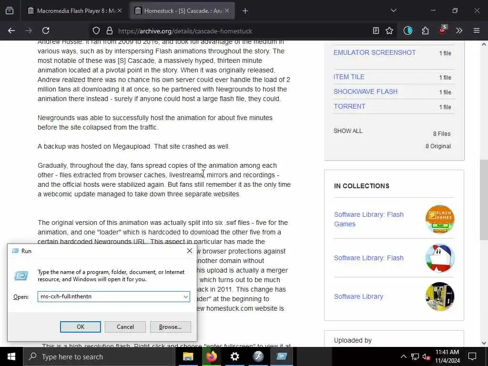Image resolution: width=488 pixels, height=366 pixels.
Task: Click Software Library thumbnail image
Action: pyautogui.click(x=440, y=296)
